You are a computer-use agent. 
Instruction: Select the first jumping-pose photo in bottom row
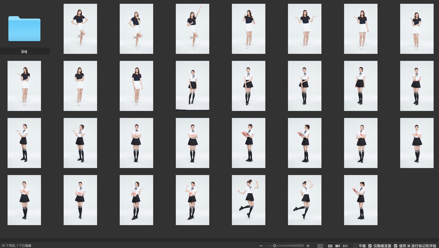(249, 200)
